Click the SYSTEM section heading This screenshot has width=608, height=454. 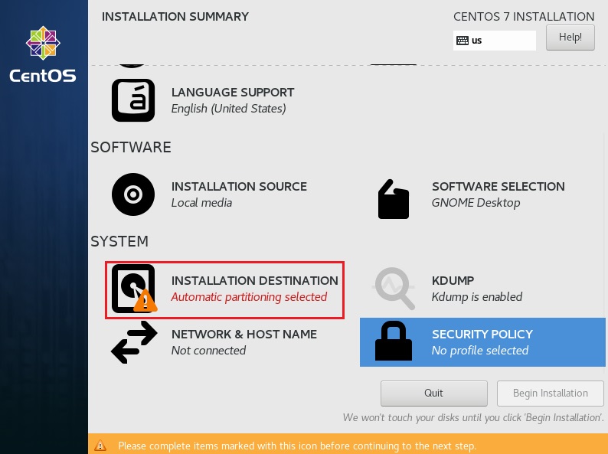coord(119,241)
